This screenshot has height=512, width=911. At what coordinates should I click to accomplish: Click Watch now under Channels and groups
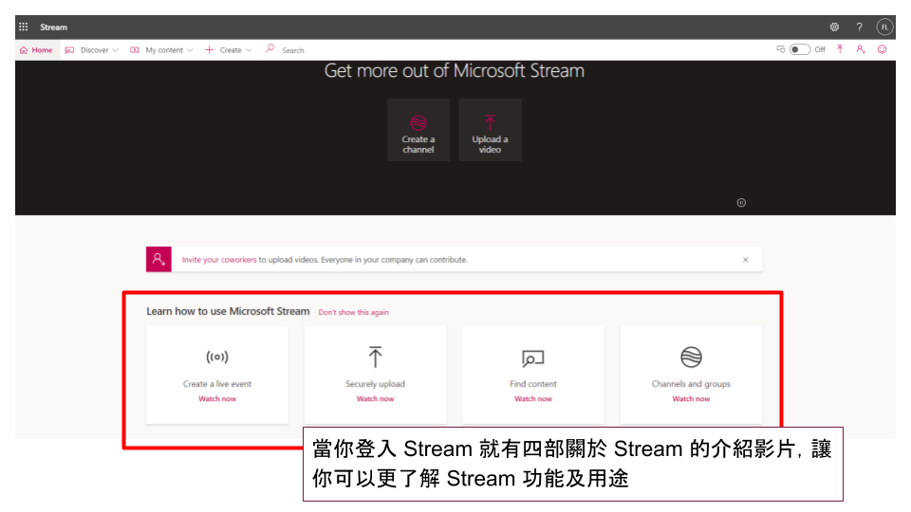click(692, 399)
